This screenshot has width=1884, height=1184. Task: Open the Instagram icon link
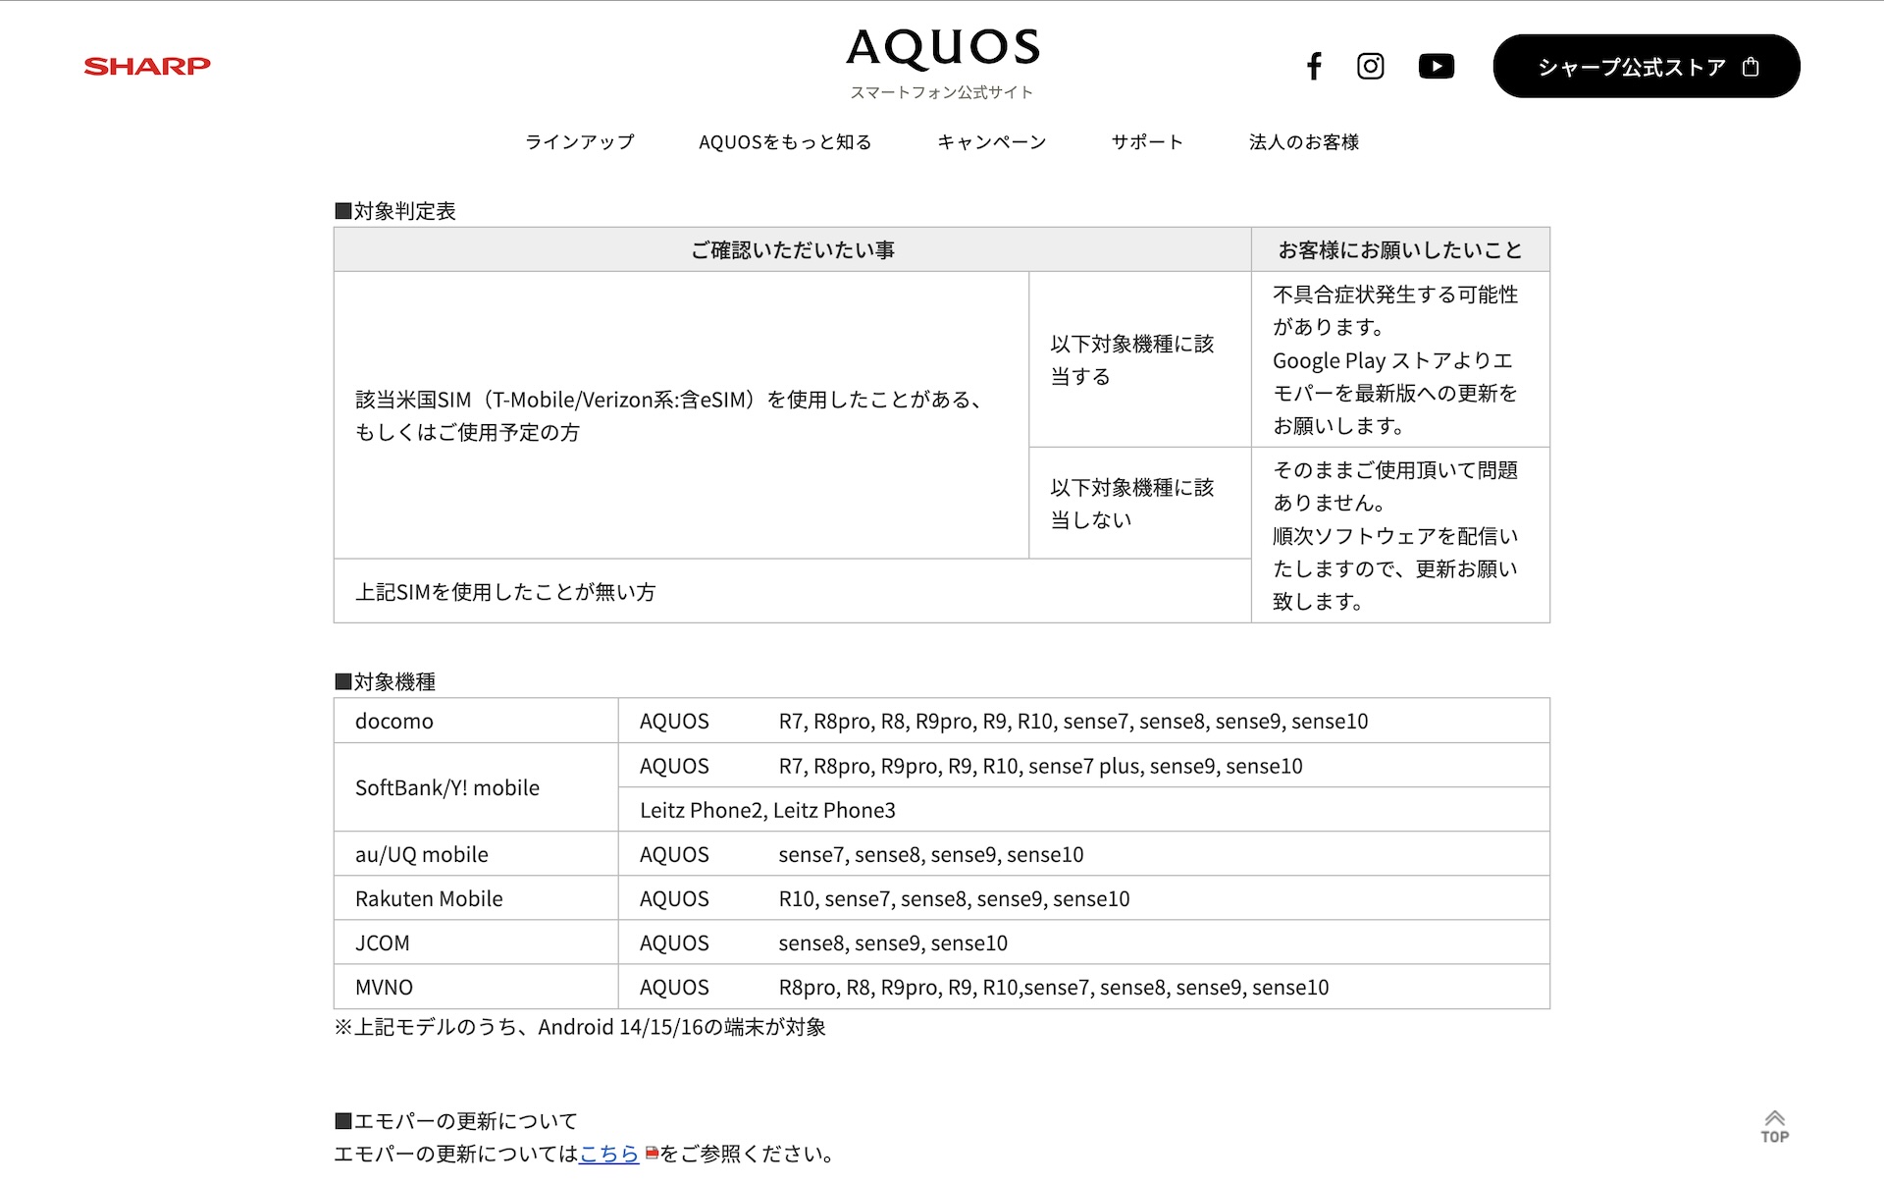[x=1370, y=66]
